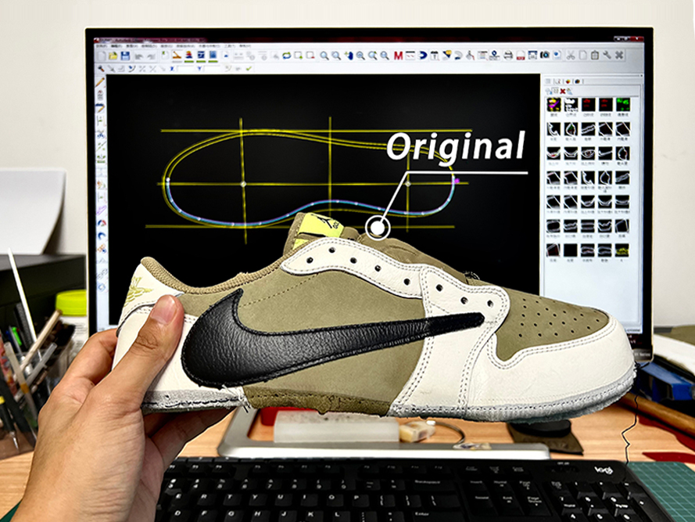This screenshot has height=522, width=695.
Task: Select the magenta-yellow first pattern thumbnail
Action: coord(553,104)
